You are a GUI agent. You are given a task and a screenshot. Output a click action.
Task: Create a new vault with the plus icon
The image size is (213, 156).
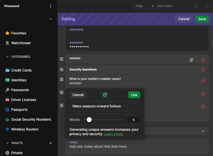coord(51,143)
